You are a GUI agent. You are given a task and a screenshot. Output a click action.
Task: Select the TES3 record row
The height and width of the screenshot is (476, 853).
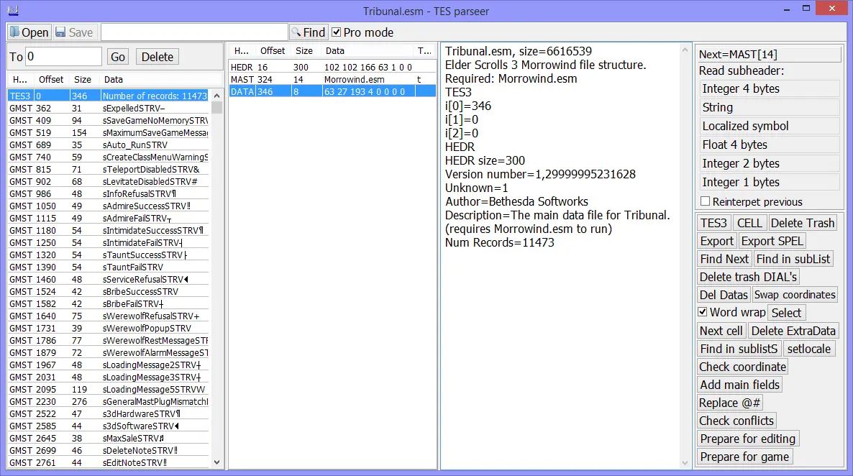(x=109, y=96)
